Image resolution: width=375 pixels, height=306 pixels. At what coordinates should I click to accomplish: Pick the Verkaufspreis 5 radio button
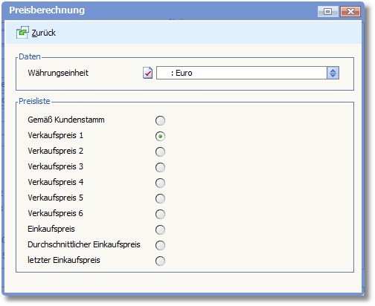(160, 198)
